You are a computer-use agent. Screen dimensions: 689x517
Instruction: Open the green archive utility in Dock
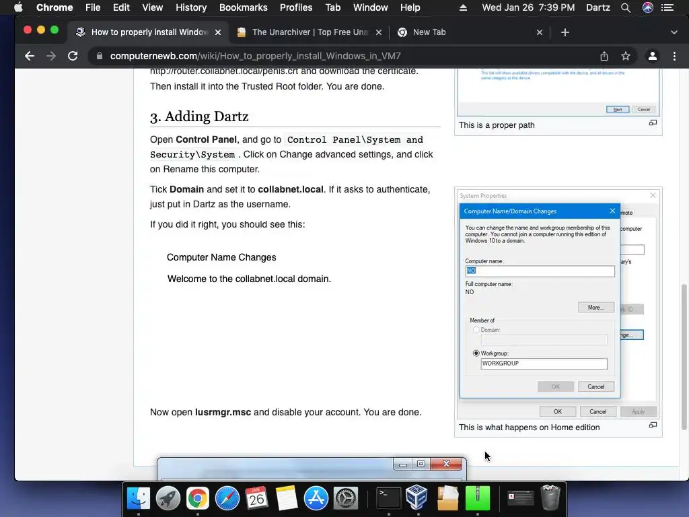tap(478, 499)
